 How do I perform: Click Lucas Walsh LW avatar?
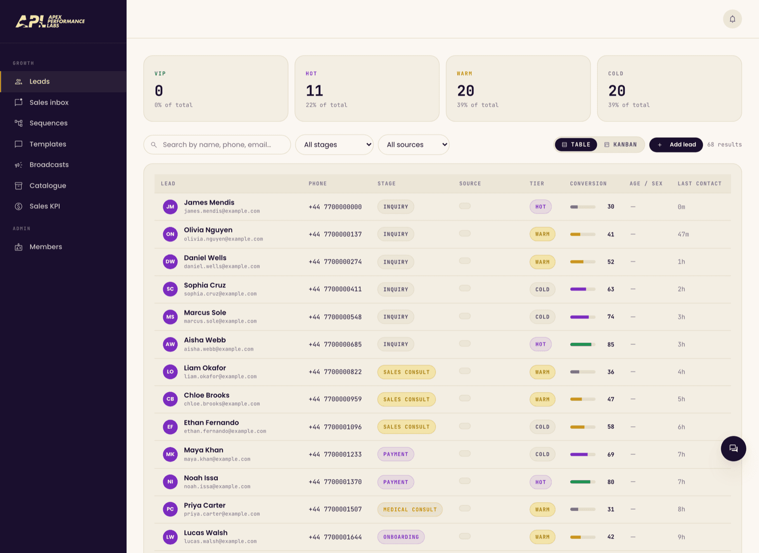tap(170, 537)
